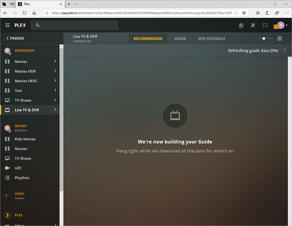Unpin the Test library

pos(55,90)
